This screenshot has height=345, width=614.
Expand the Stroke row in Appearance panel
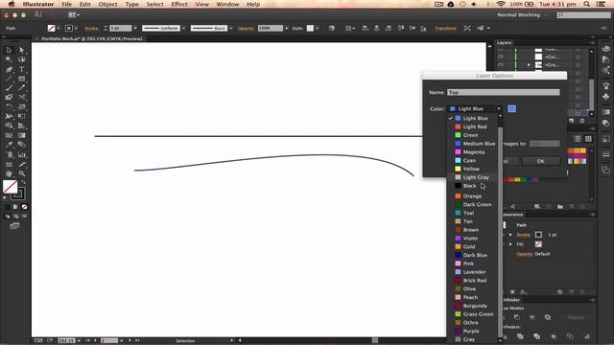[510, 235]
